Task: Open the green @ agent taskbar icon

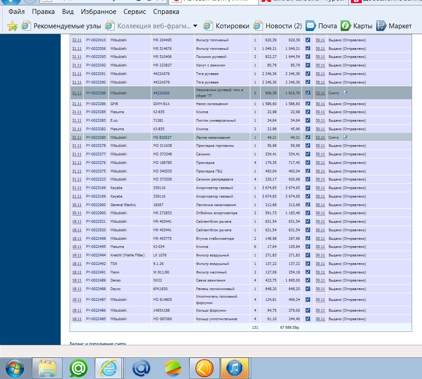Action: coord(79,368)
